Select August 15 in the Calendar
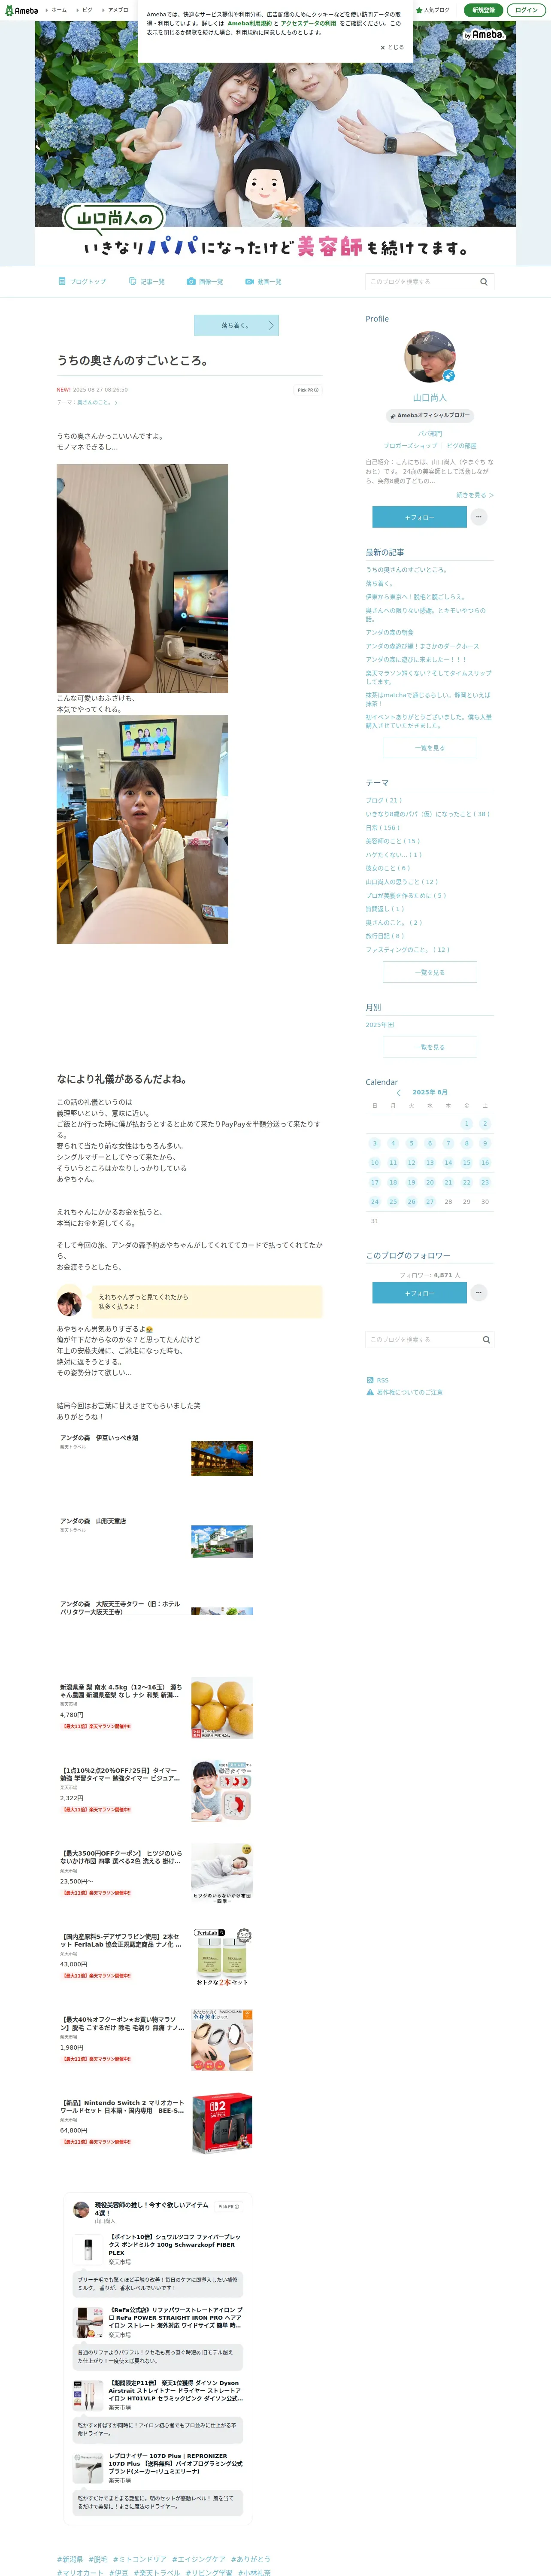Image resolution: width=551 pixels, height=2576 pixels. click(x=466, y=1163)
